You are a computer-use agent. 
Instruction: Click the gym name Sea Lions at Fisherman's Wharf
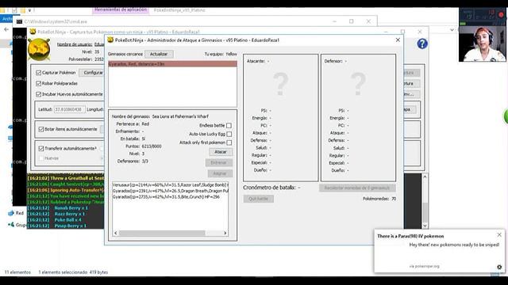coord(180,116)
